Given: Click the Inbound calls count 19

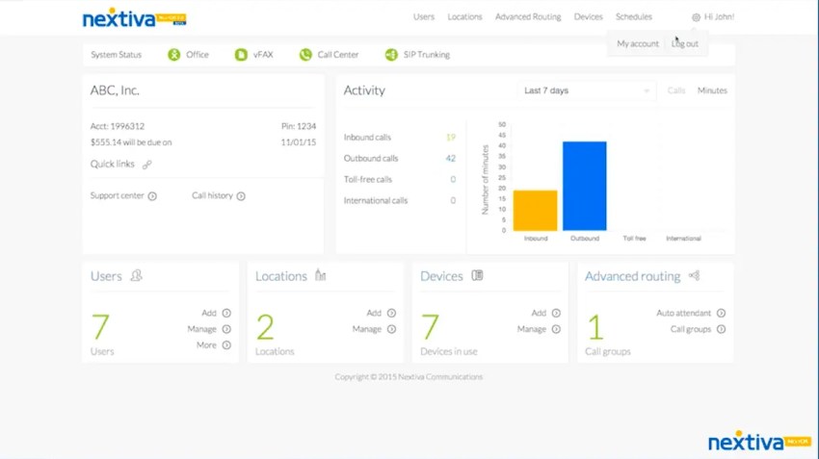Looking at the screenshot, I should pos(451,138).
